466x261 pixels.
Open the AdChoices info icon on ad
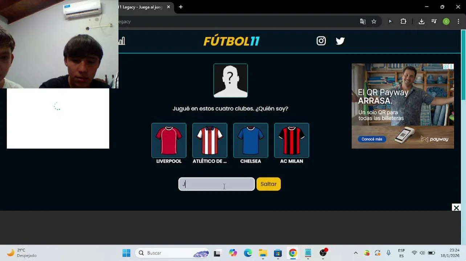click(x=445, y=66)
